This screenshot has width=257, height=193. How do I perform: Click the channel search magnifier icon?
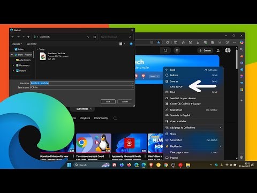(x=115, y=118)
